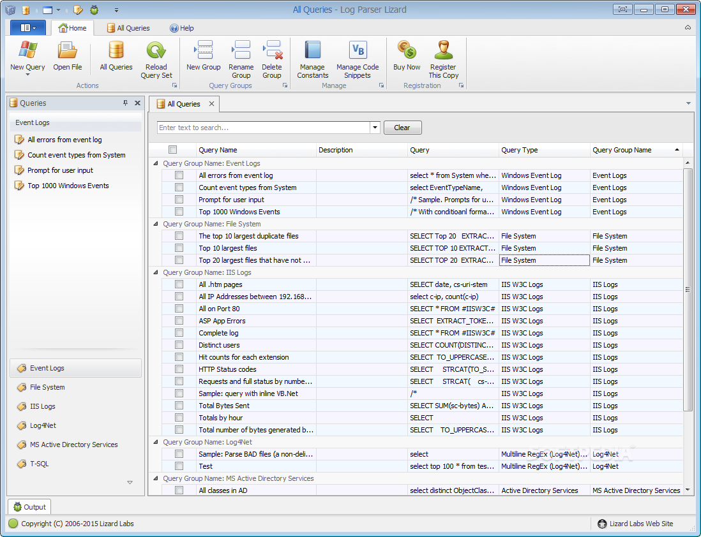Screen dimensions: 701x537
Task: Check the 'HTTP Status codes' row checkbox
Action: point(179,369)
